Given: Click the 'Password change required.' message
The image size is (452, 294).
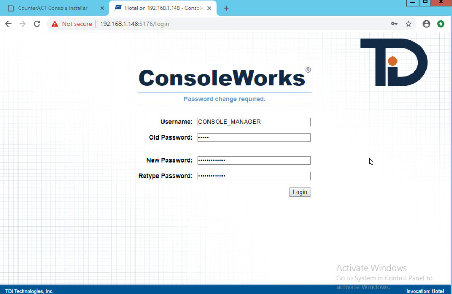Looking at the screenshot, I should 225,99.
